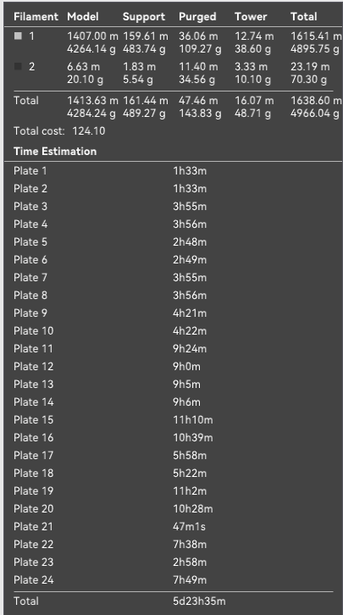Click the Model column header

click(83, 16)
